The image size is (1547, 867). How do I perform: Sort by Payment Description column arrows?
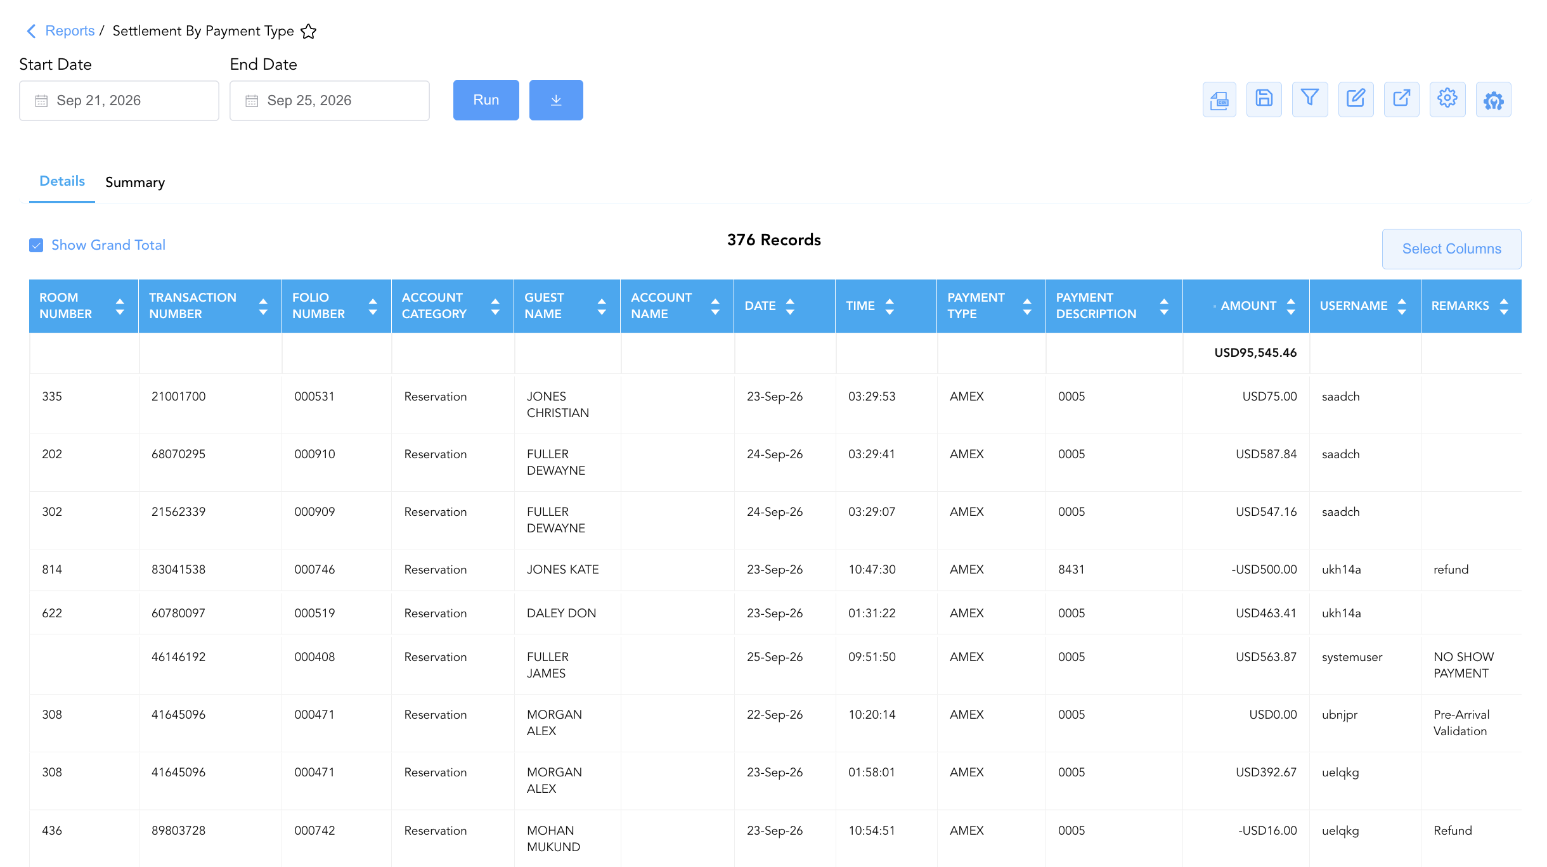1164,307
